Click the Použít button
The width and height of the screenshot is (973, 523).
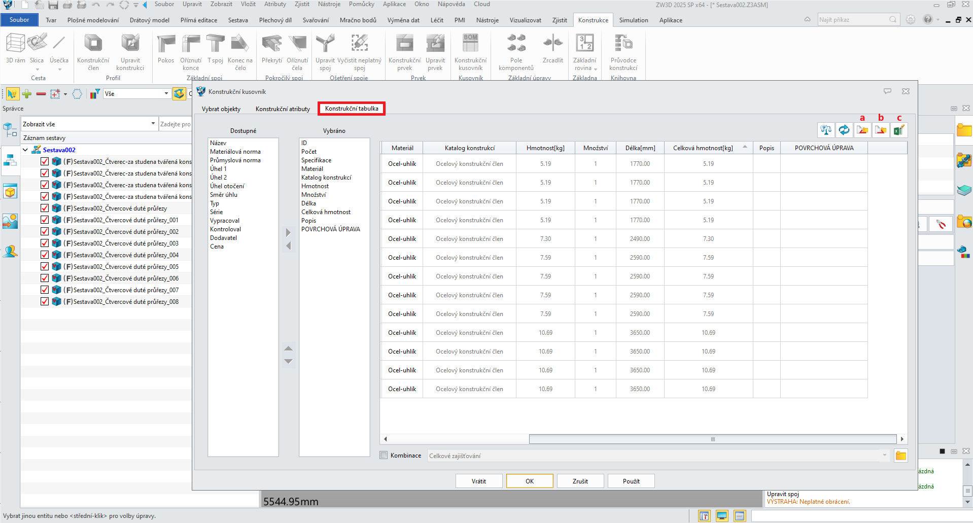[x=631, y=481]
